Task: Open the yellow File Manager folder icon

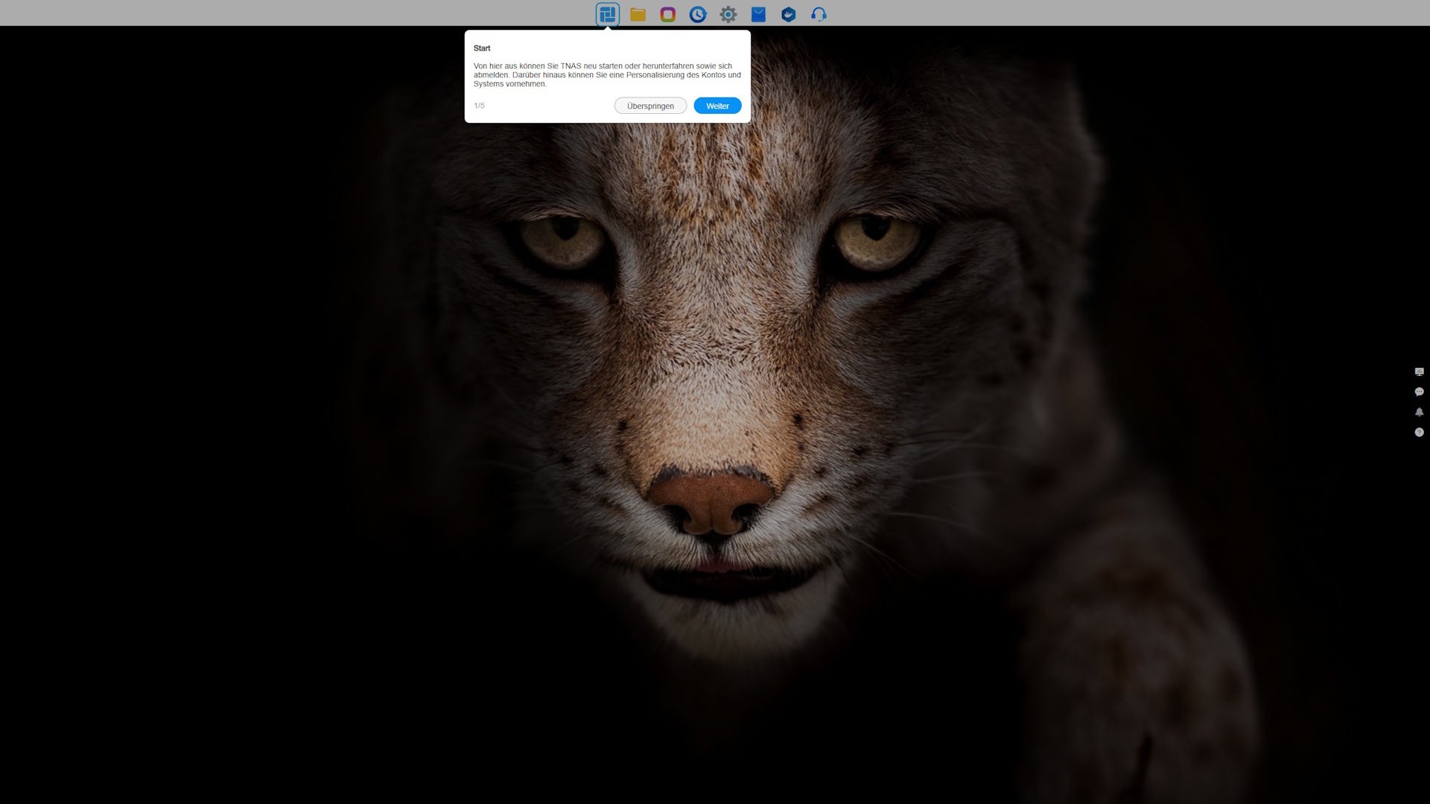Action: click(638, 14)
